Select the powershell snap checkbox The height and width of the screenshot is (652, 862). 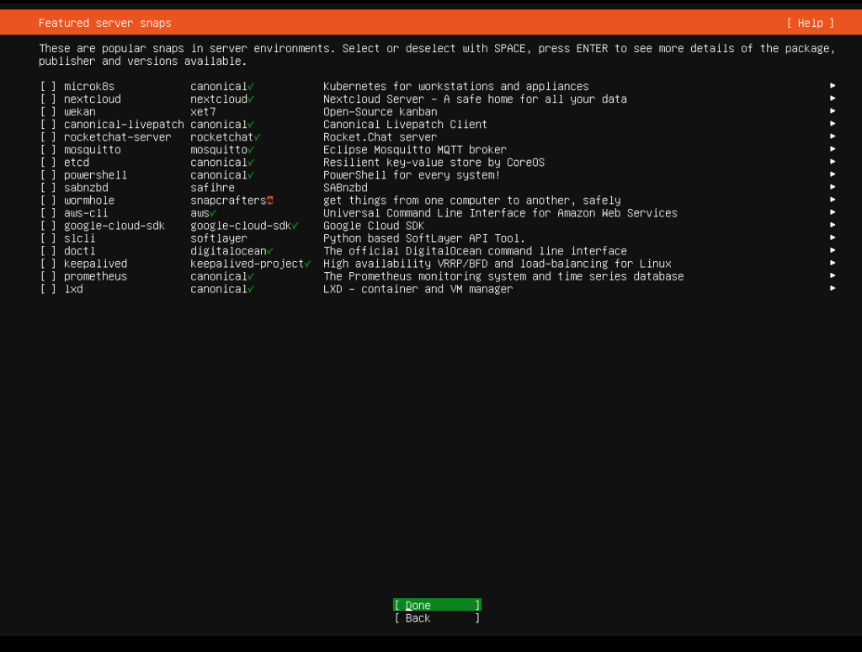pos(48,175)
